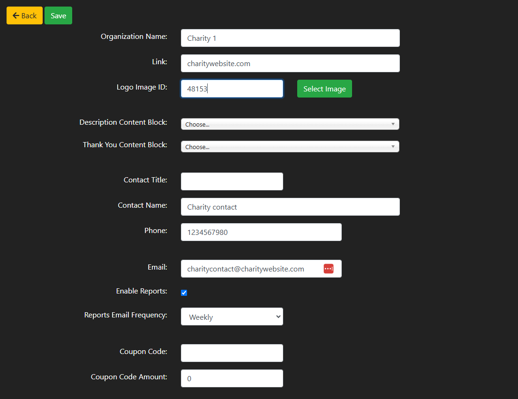Click the empty Coupon Code field

point(232,353)
